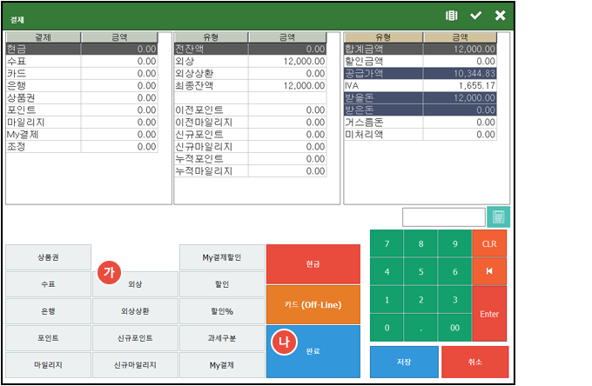
Task: Click the 00 key on keypad
Action: click(x=455, y=328)
